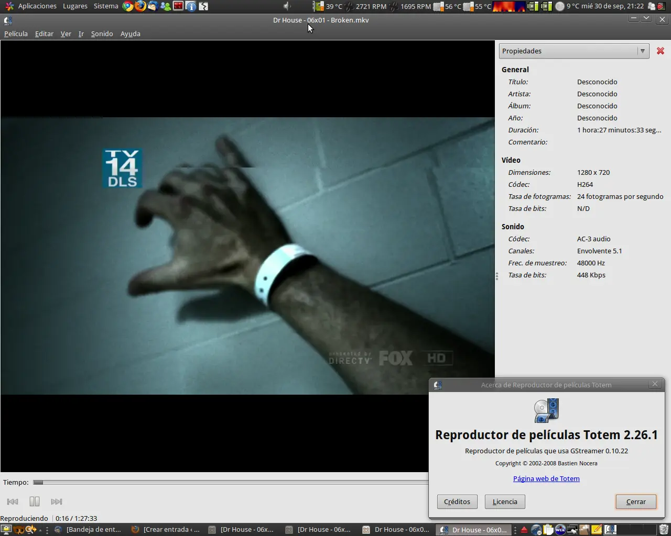Click the sidebar pane divider handle

click(x=496, y=276)
